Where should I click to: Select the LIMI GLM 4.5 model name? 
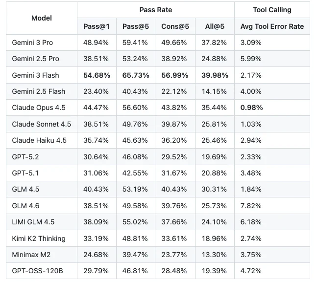coord(33,222)
